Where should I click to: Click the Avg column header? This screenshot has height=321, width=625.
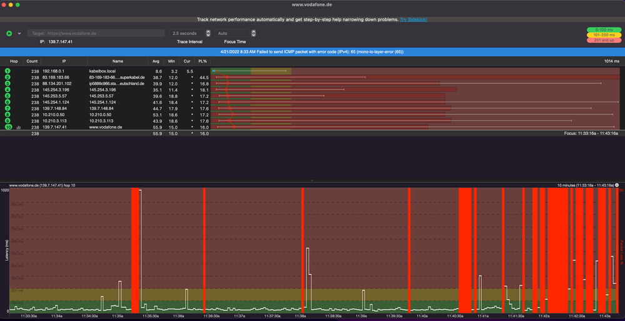coord(156,61)
